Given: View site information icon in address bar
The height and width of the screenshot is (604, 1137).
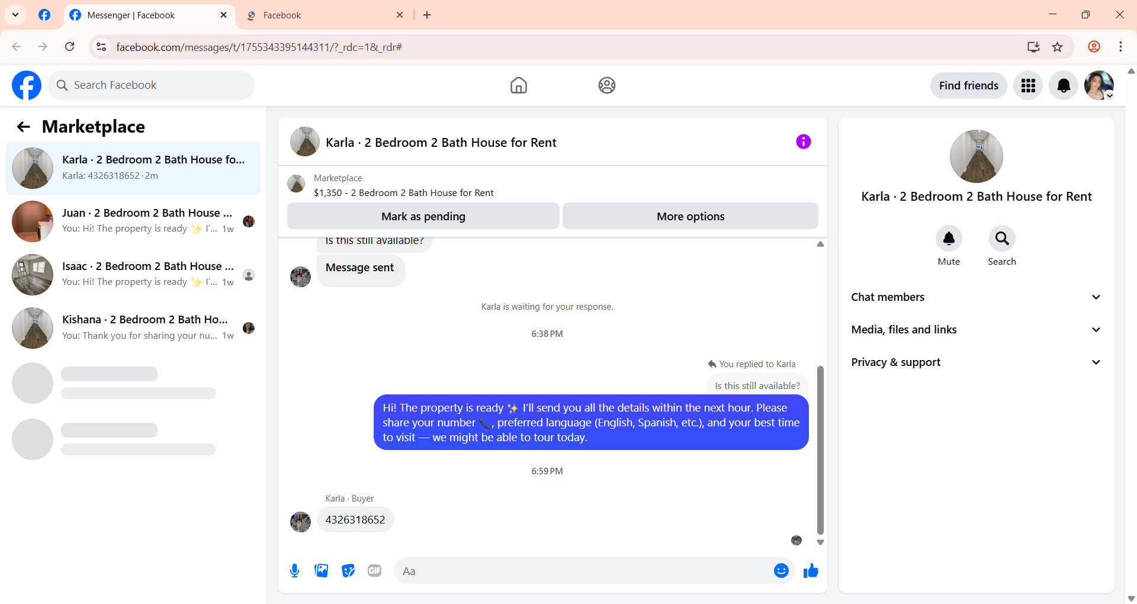Looking at the screenshot, I should click(x=101, y=47).
